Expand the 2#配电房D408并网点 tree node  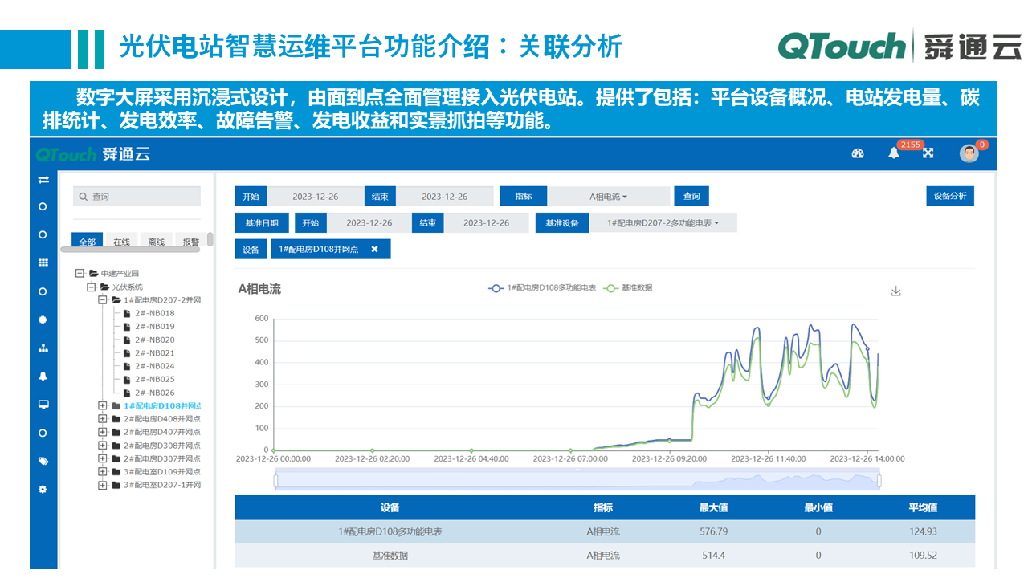click(103, 419)
